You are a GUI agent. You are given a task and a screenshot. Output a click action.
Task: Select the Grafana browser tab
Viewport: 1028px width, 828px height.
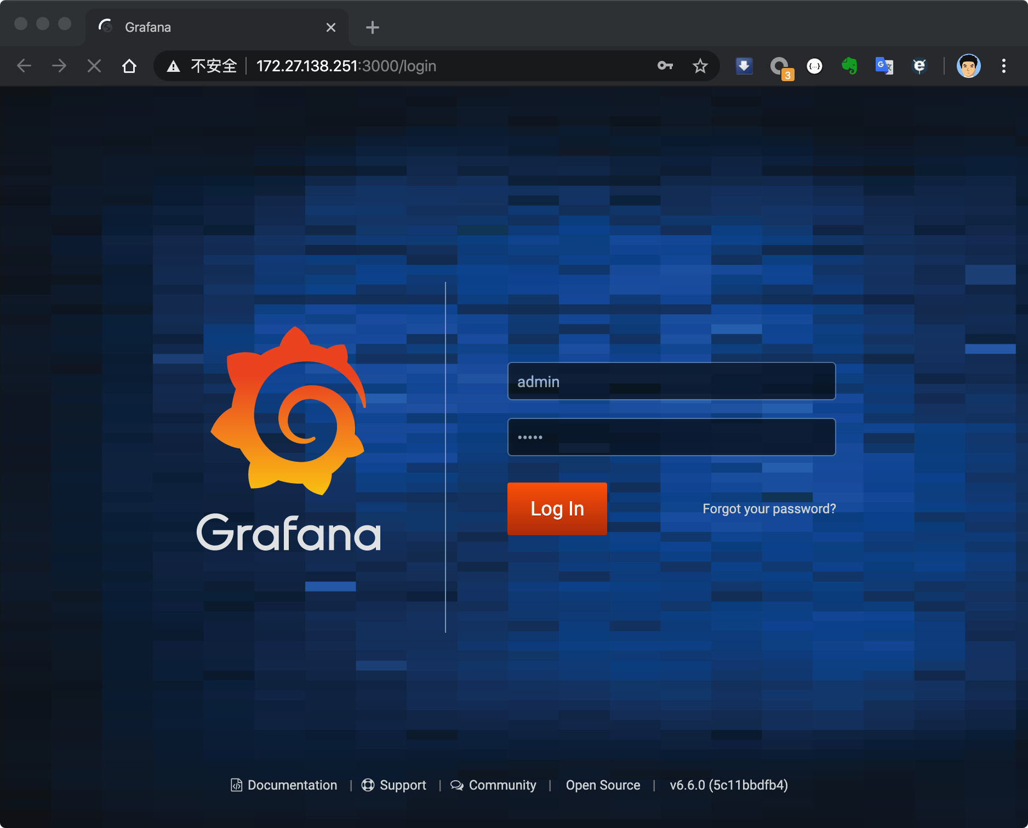coord(217,27)
